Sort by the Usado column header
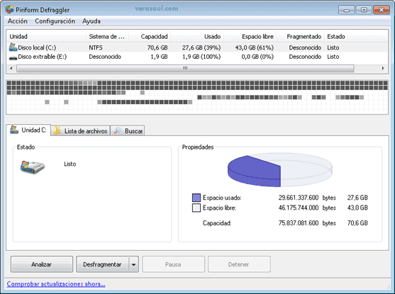 click(197, 37)
